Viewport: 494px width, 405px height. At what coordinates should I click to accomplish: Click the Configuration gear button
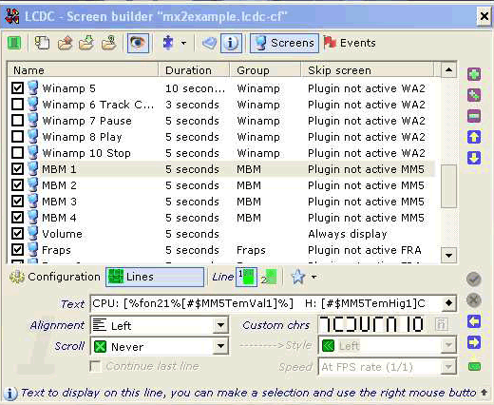(54, 277)
